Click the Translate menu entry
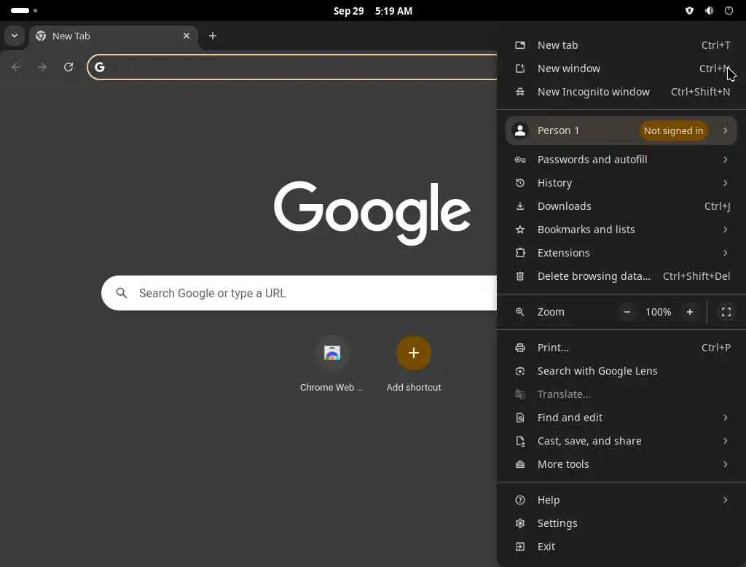This screenshot has width=746, height=567. pyautogui.click(x=621, y=394)
